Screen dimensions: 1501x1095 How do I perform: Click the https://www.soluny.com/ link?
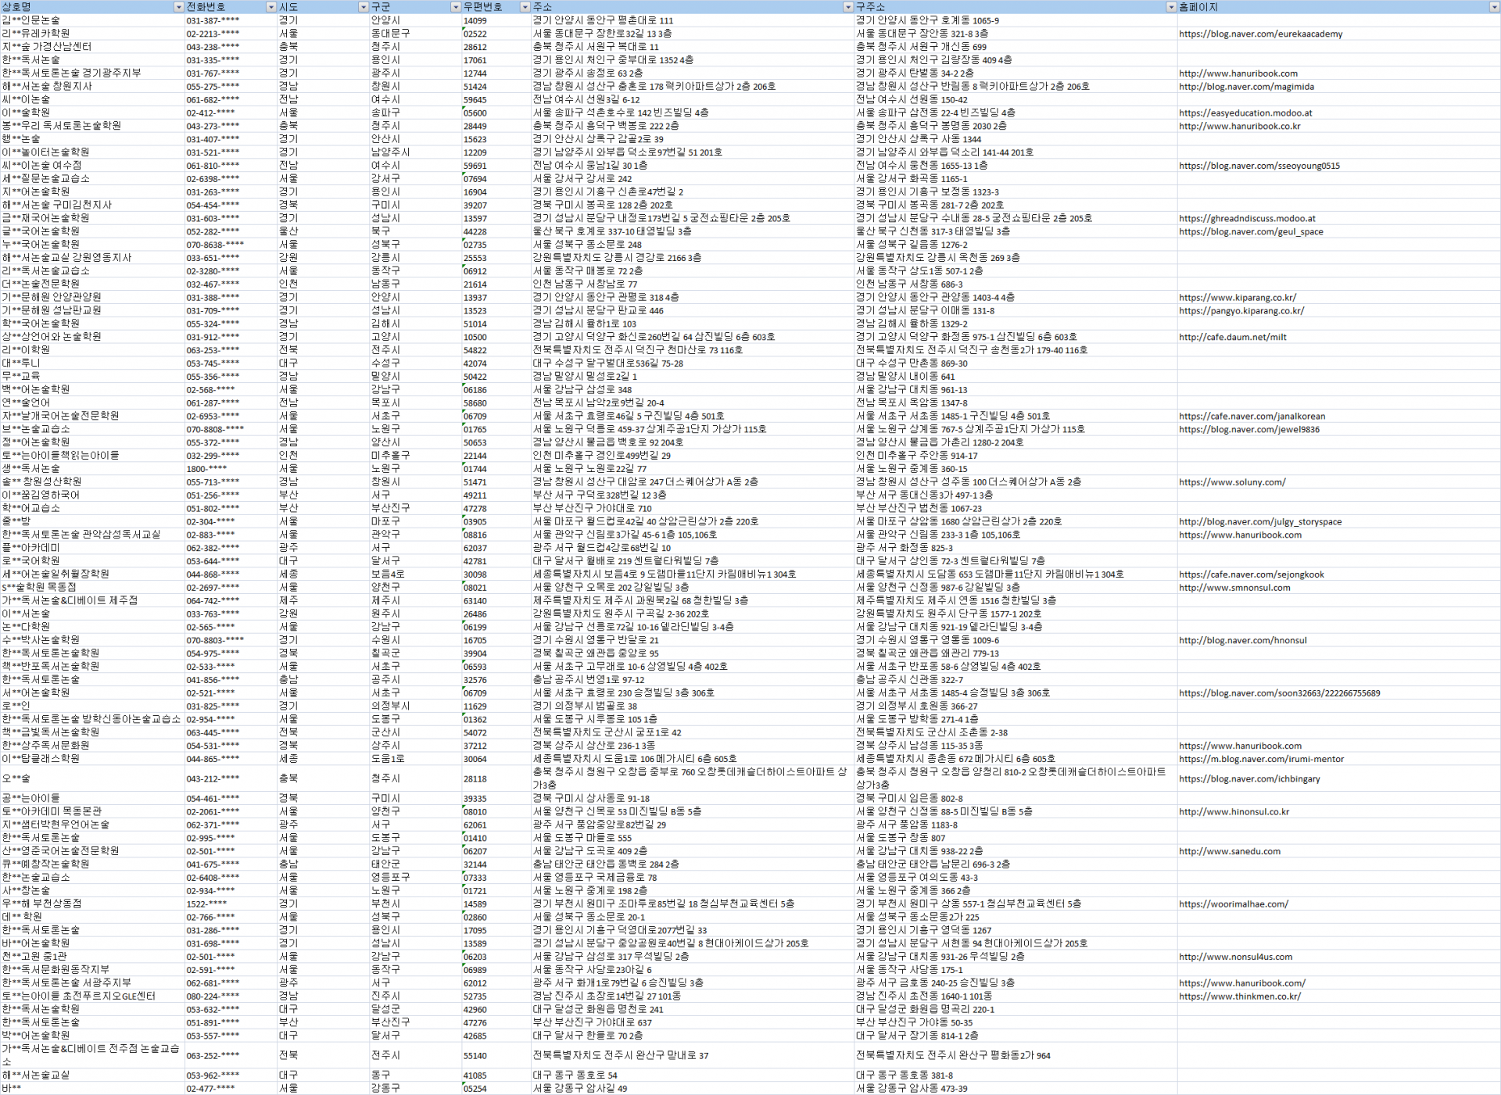tap(1231, 482)
